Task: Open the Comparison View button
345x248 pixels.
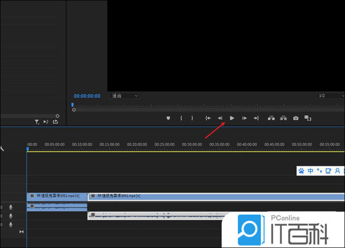Action: click(308, 118)
